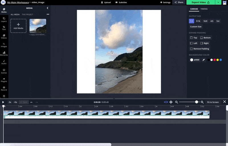The height and width of the screenshot is (146, 228).
Task: Switch to the Timing tab
Action: (204, 9)
